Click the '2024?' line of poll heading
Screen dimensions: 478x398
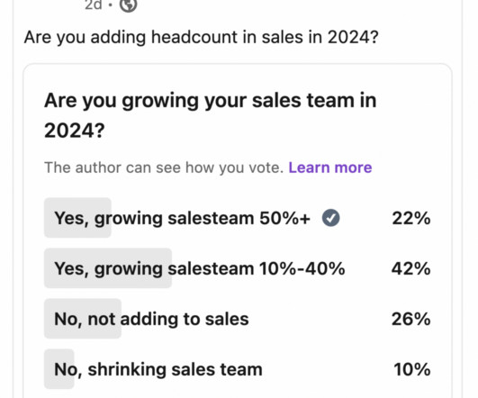[x=75, y=131]
